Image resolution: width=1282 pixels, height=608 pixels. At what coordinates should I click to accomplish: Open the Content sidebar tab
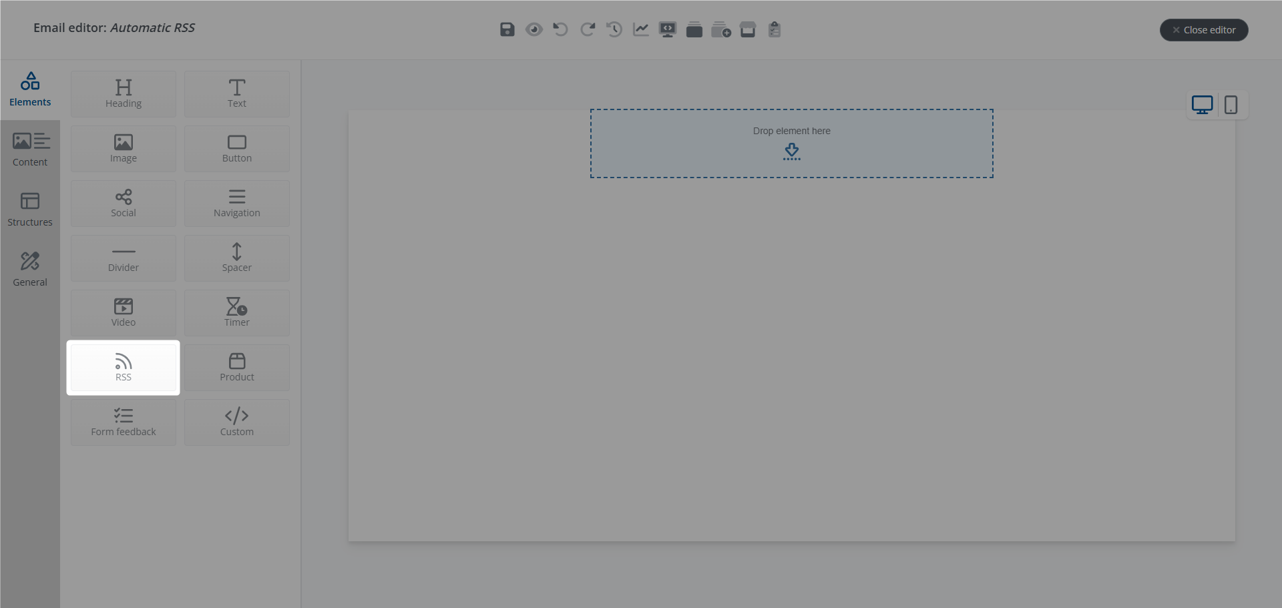[x=30, y=149]
